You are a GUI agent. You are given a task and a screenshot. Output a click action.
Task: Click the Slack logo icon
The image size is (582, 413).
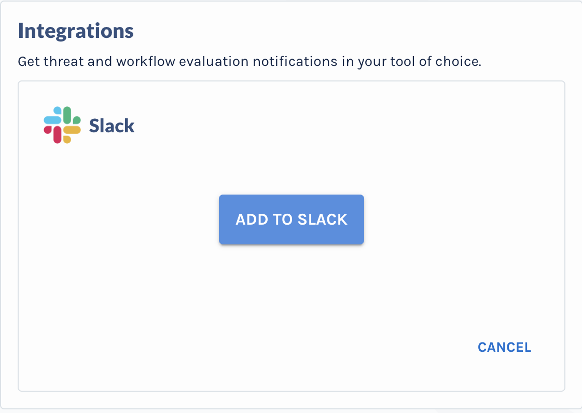pyautogui.click(x=62, y=125)
